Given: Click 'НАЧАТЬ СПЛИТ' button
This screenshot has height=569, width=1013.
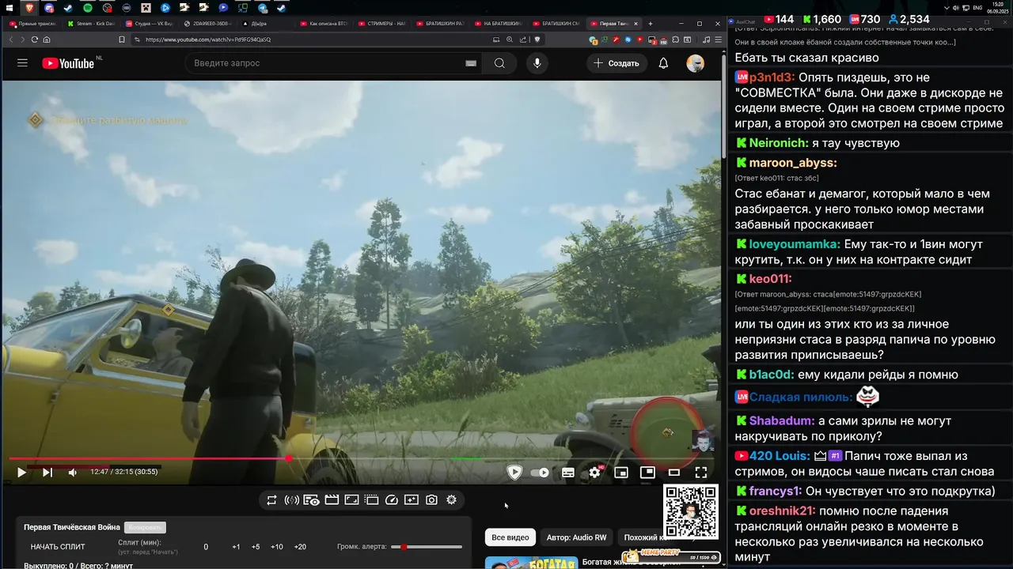Looking at the screenshot, I should (x=58, y=547).
